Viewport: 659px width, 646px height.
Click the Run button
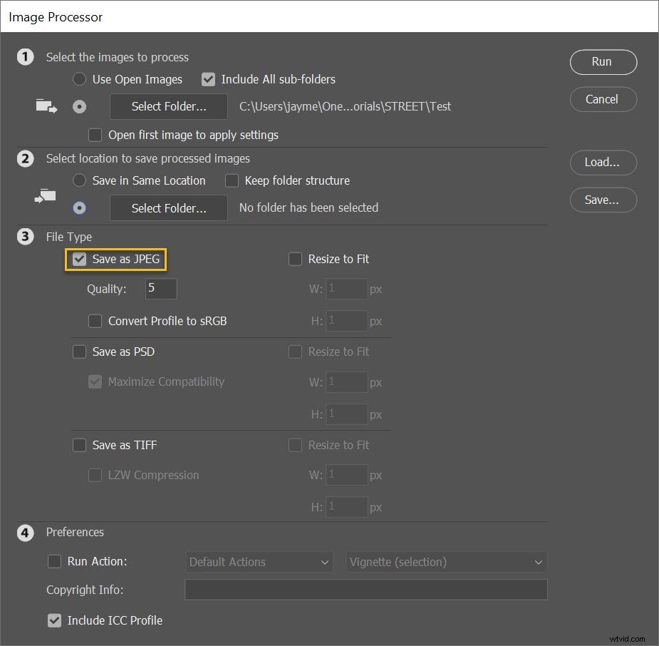603,62
